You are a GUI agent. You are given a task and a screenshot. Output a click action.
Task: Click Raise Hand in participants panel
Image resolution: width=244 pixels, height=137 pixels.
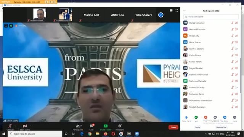point(186,119)
